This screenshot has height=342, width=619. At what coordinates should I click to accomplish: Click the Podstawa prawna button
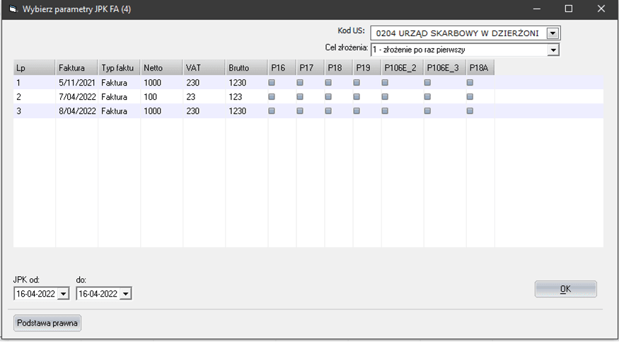point(48,323)
